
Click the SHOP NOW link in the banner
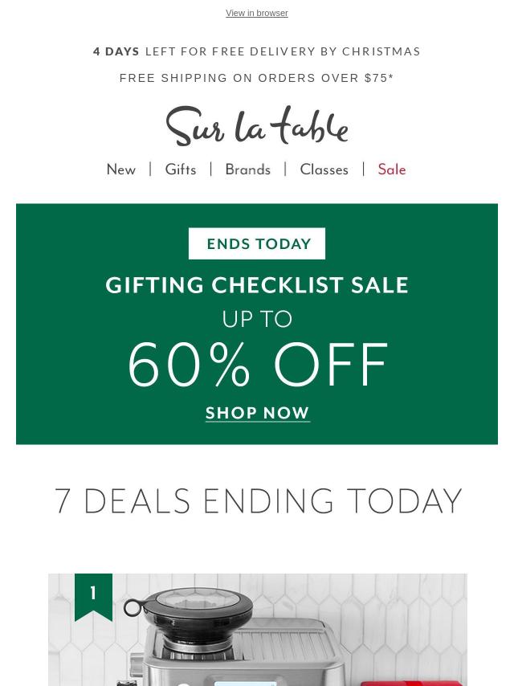(x=257, y=413)
